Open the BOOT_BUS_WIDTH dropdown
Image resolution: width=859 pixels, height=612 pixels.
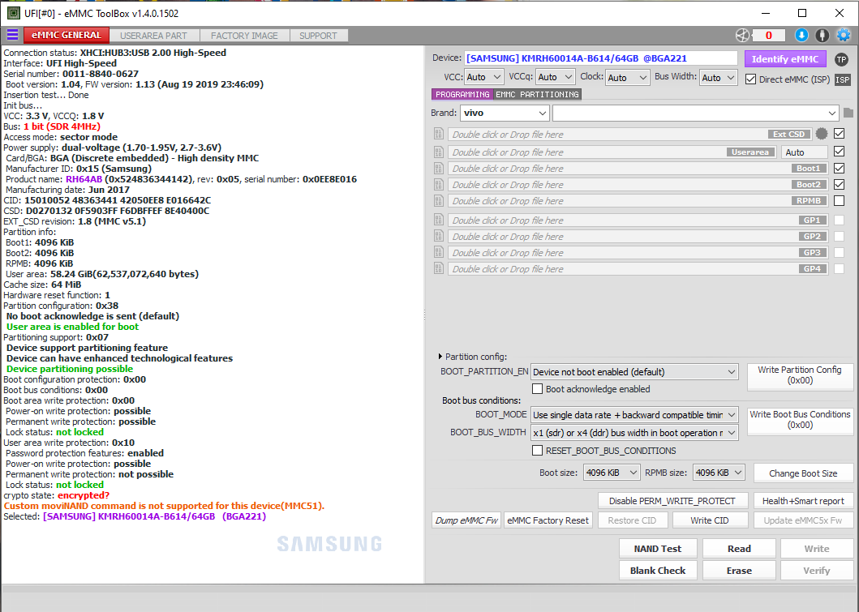pos(634,432)
